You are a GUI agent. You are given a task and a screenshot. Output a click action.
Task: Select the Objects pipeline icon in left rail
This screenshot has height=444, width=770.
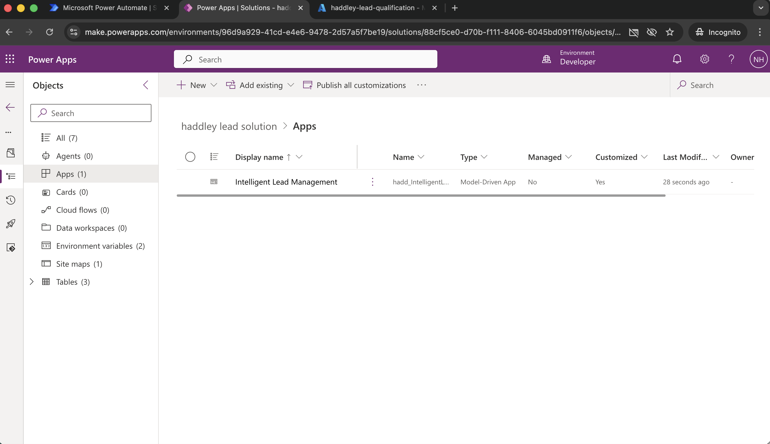11,176
